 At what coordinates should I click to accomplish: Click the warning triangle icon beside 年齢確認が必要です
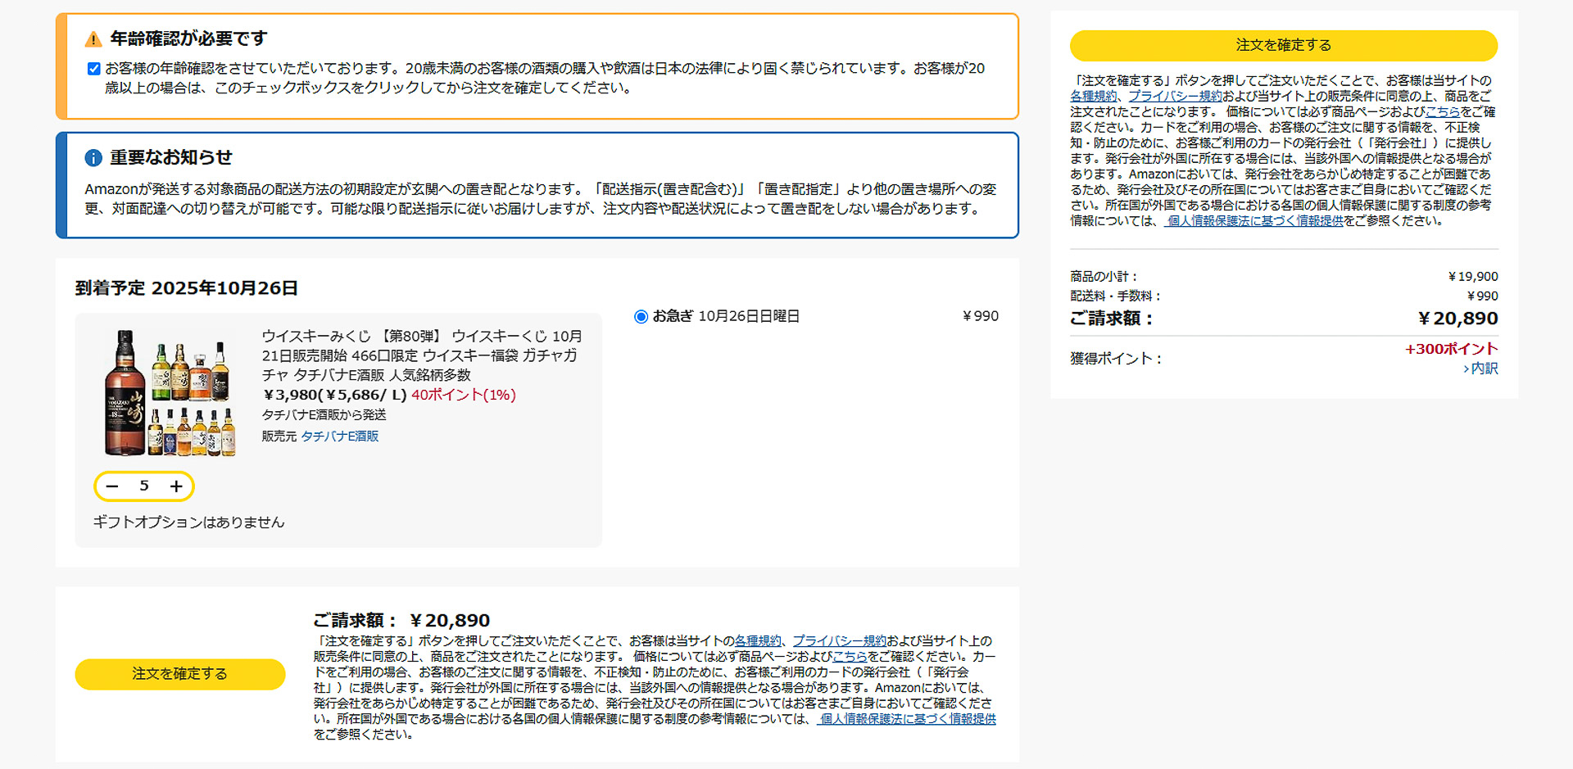93,37
